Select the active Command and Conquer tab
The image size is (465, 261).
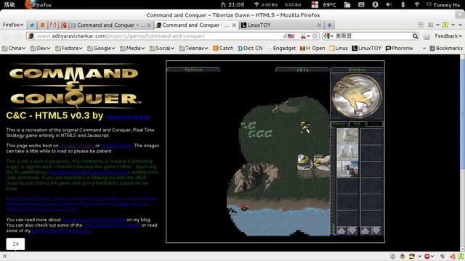click(x=196, y=25)
